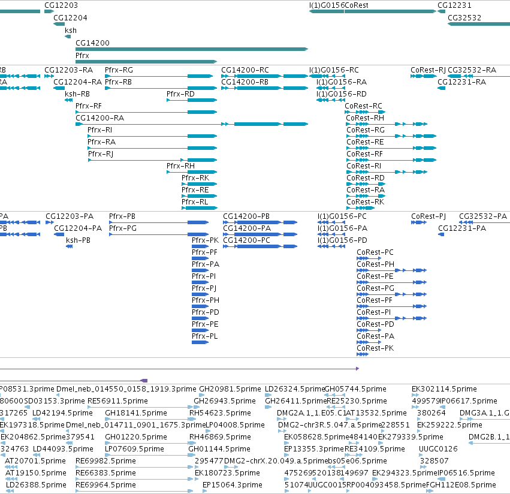Viewport: 510px width, 494px height.
Task: Select the CG14200 gene bar
Action: pyautogui.click(x=192, y=49)
